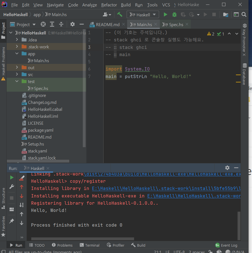This screenshot has width=252, height=253.
Task: Run the Haskell configuration with green play button
Action: 165,15
